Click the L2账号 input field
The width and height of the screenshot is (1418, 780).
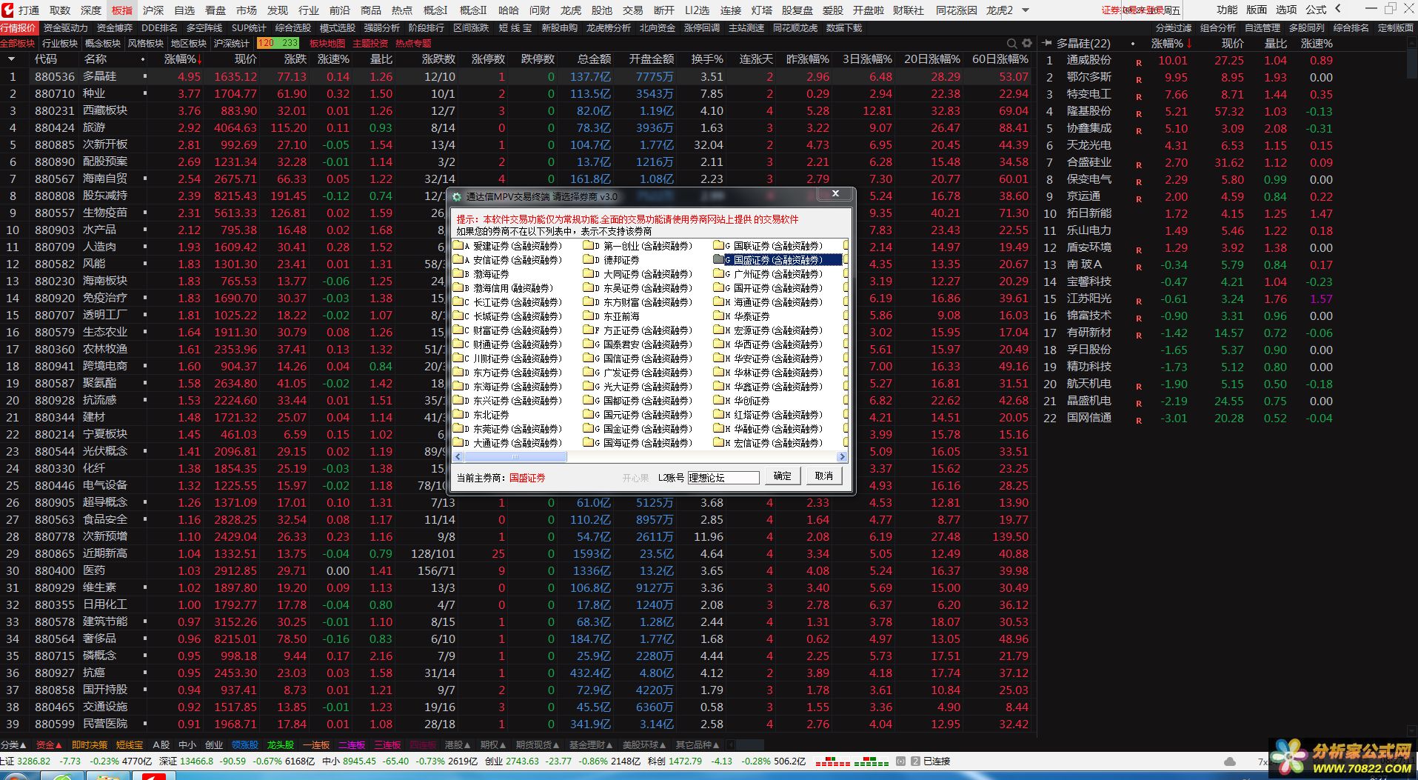pos(723,478)
